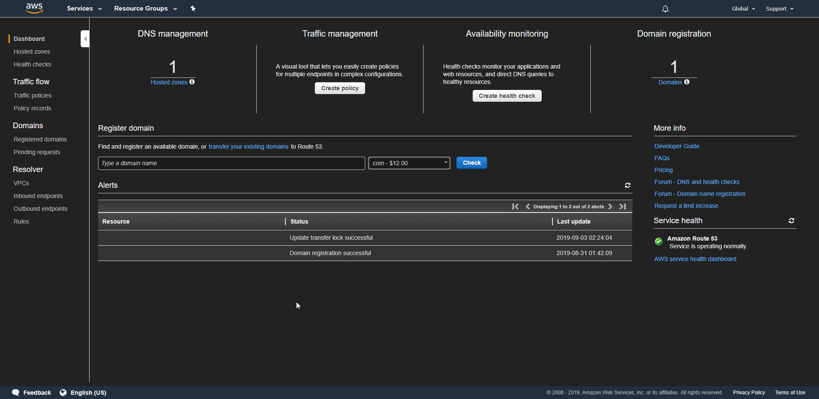Click the domain name input field
Viewport: 819px width, 399px height.
232,163
